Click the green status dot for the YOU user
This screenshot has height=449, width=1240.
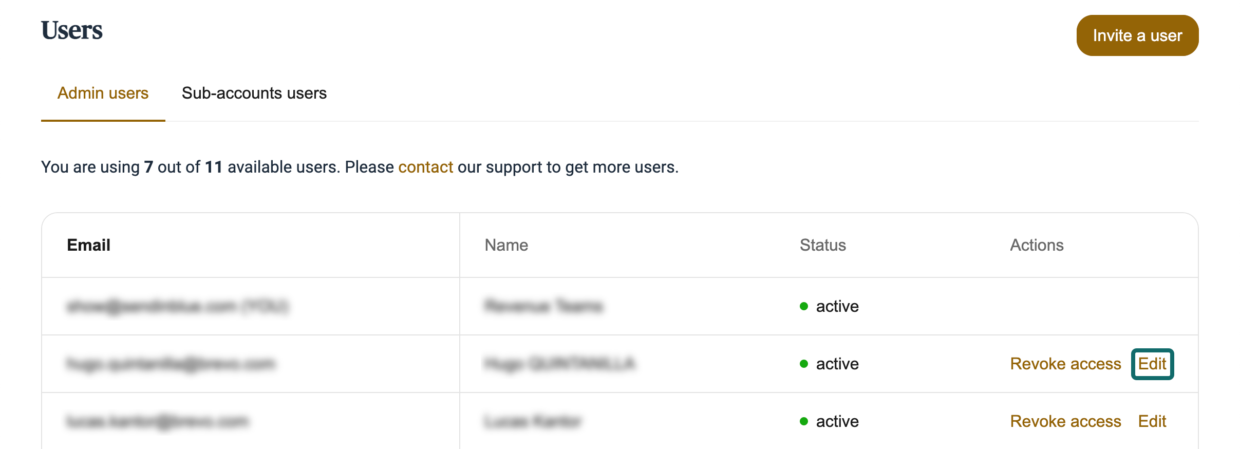click(804, 306)
